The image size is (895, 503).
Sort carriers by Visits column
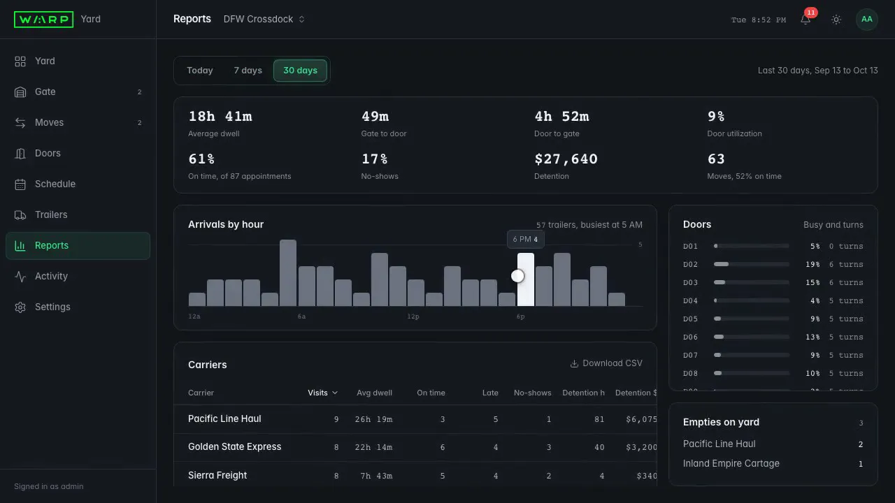point(322,393)
